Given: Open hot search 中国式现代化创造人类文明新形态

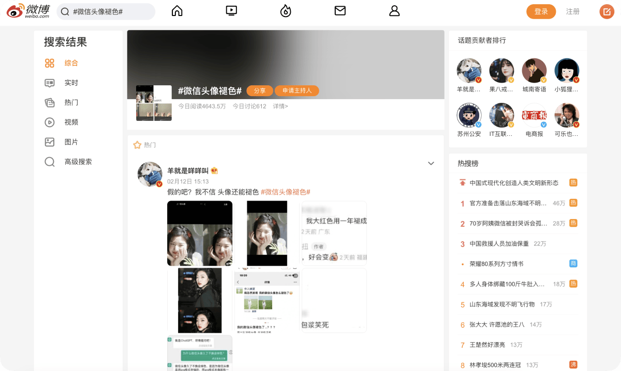Looking at the screenshot, I should click(x=514, y=183).
